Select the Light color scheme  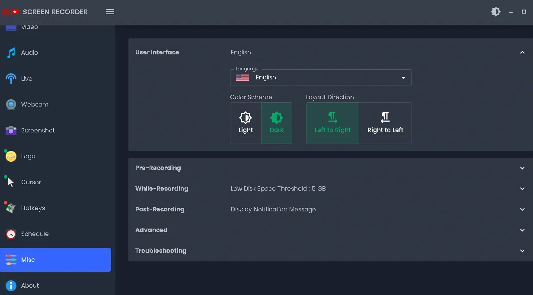[x=246, y=123]
